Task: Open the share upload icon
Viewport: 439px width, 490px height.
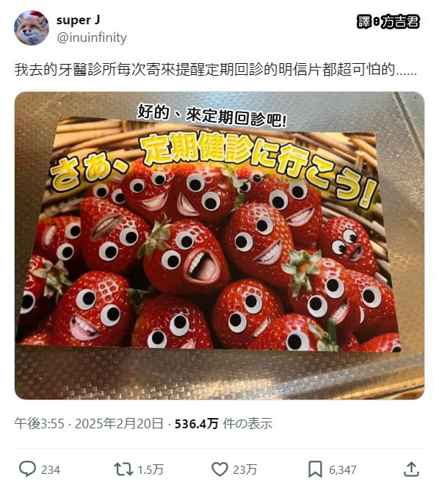Action: pos(411,469)
